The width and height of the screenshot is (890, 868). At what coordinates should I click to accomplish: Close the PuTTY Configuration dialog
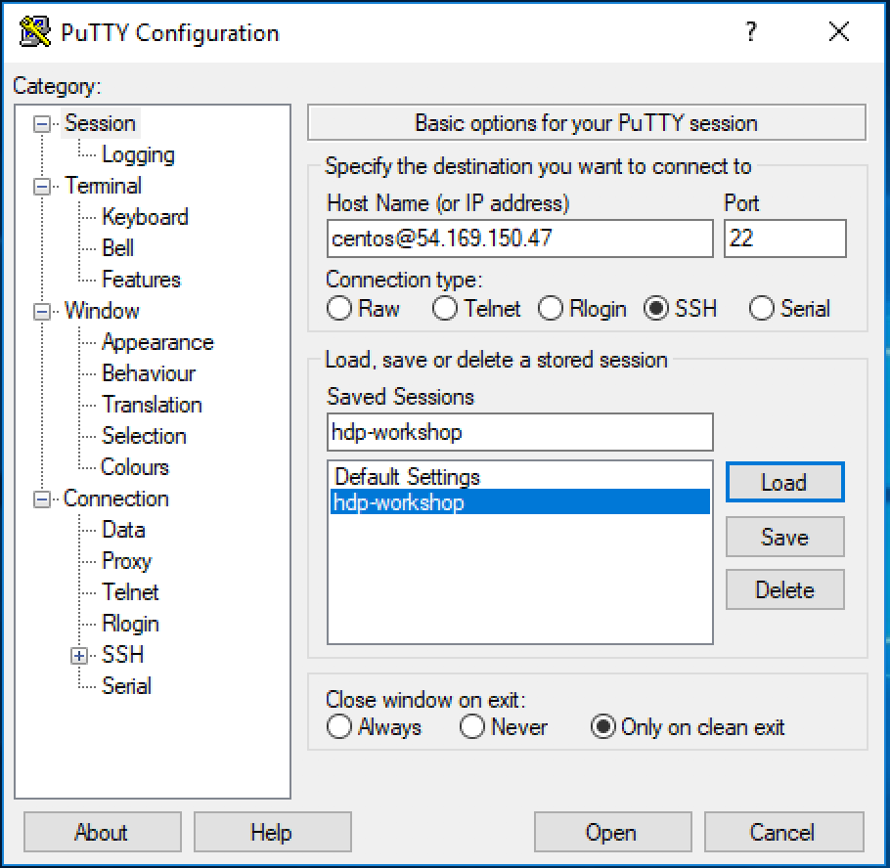point(838,32)
